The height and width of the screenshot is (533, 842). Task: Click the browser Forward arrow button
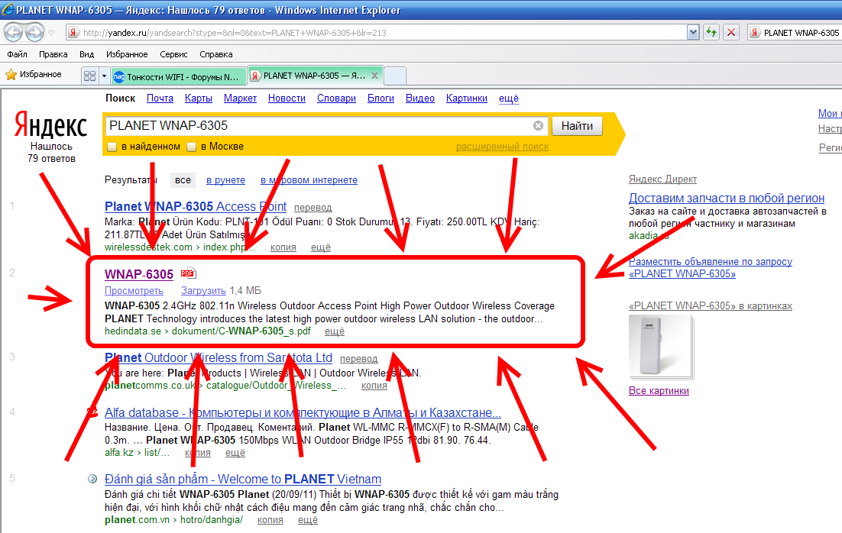point(35,33)
